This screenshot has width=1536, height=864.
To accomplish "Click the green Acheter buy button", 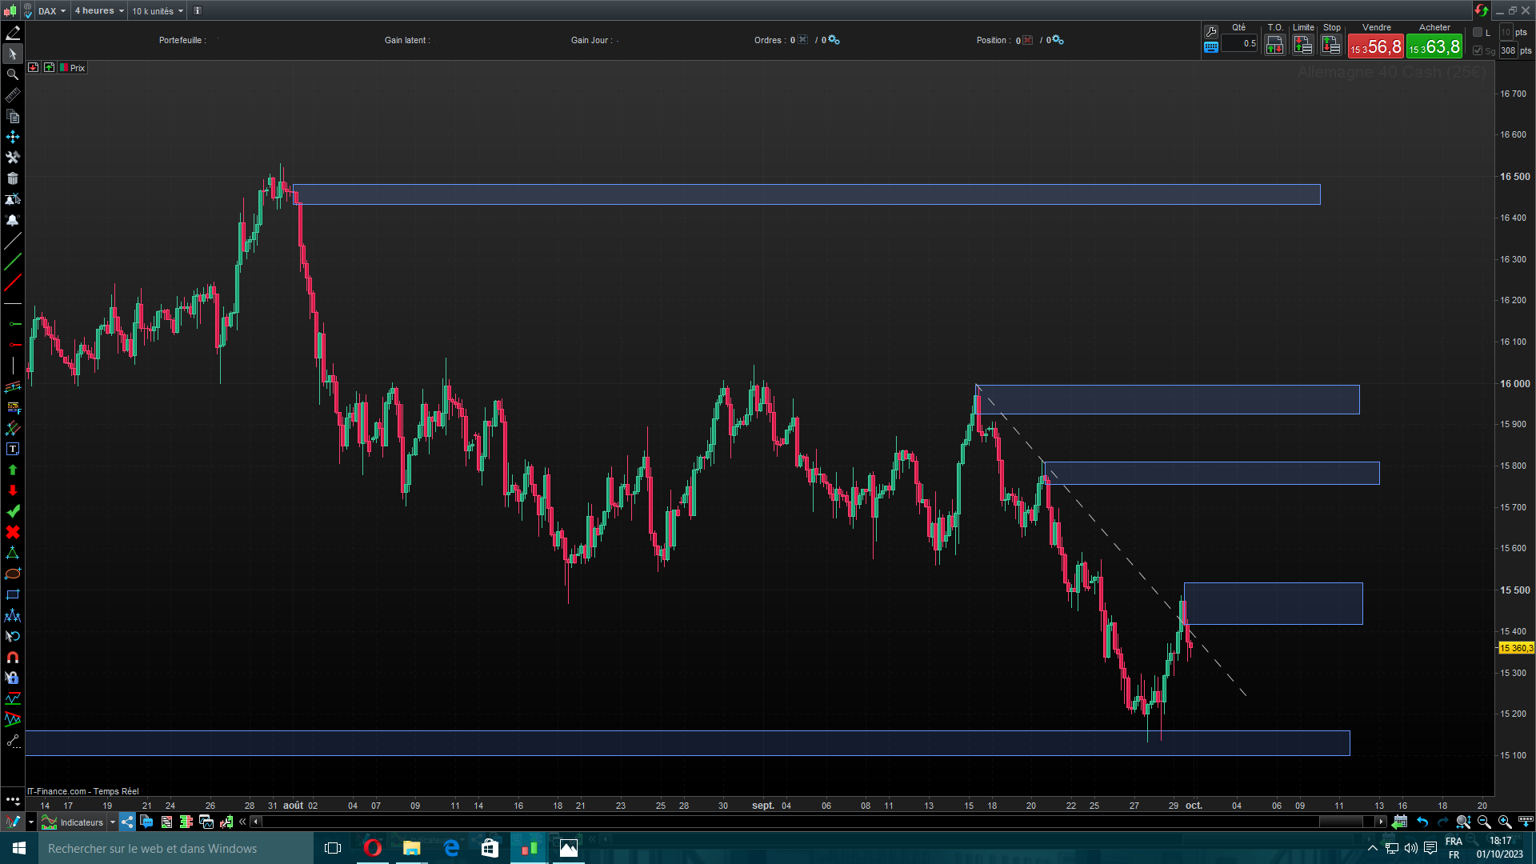I will tap(1434, 46).
